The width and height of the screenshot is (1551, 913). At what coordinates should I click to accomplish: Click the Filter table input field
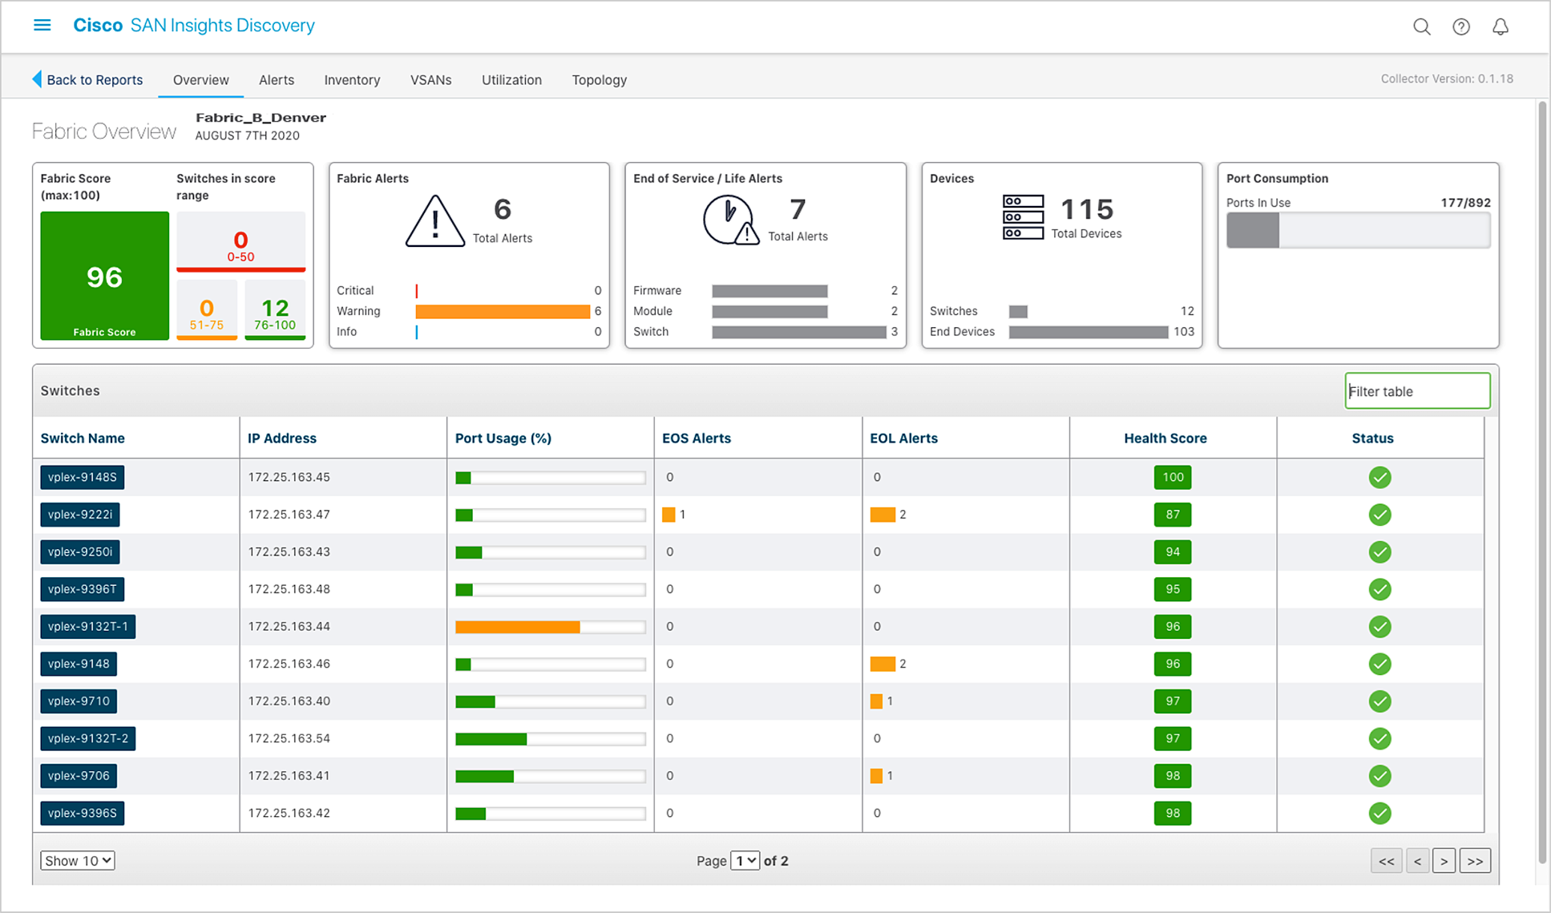pyautogui.click(x=1419, y=391)
